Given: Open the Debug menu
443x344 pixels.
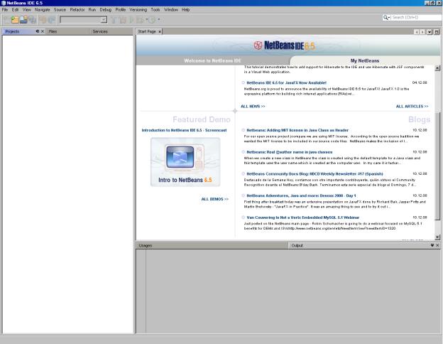Looking at the screenshot, I should 106,10.
